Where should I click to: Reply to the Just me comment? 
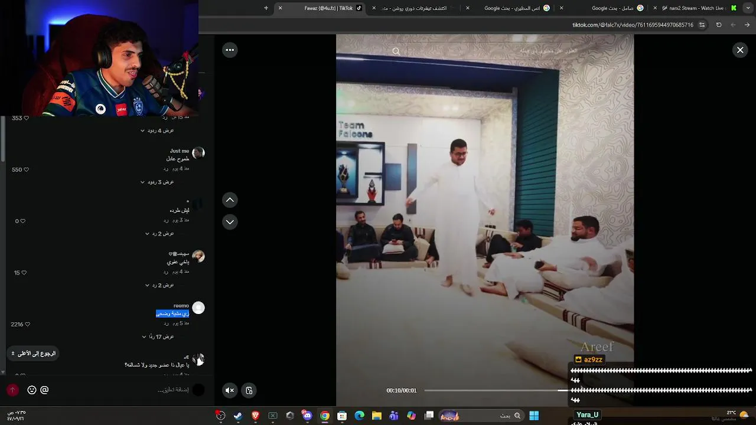[166, 169]
